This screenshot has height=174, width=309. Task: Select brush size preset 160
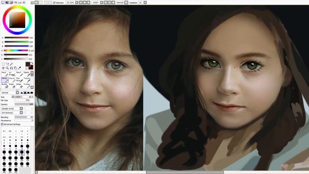4,165
